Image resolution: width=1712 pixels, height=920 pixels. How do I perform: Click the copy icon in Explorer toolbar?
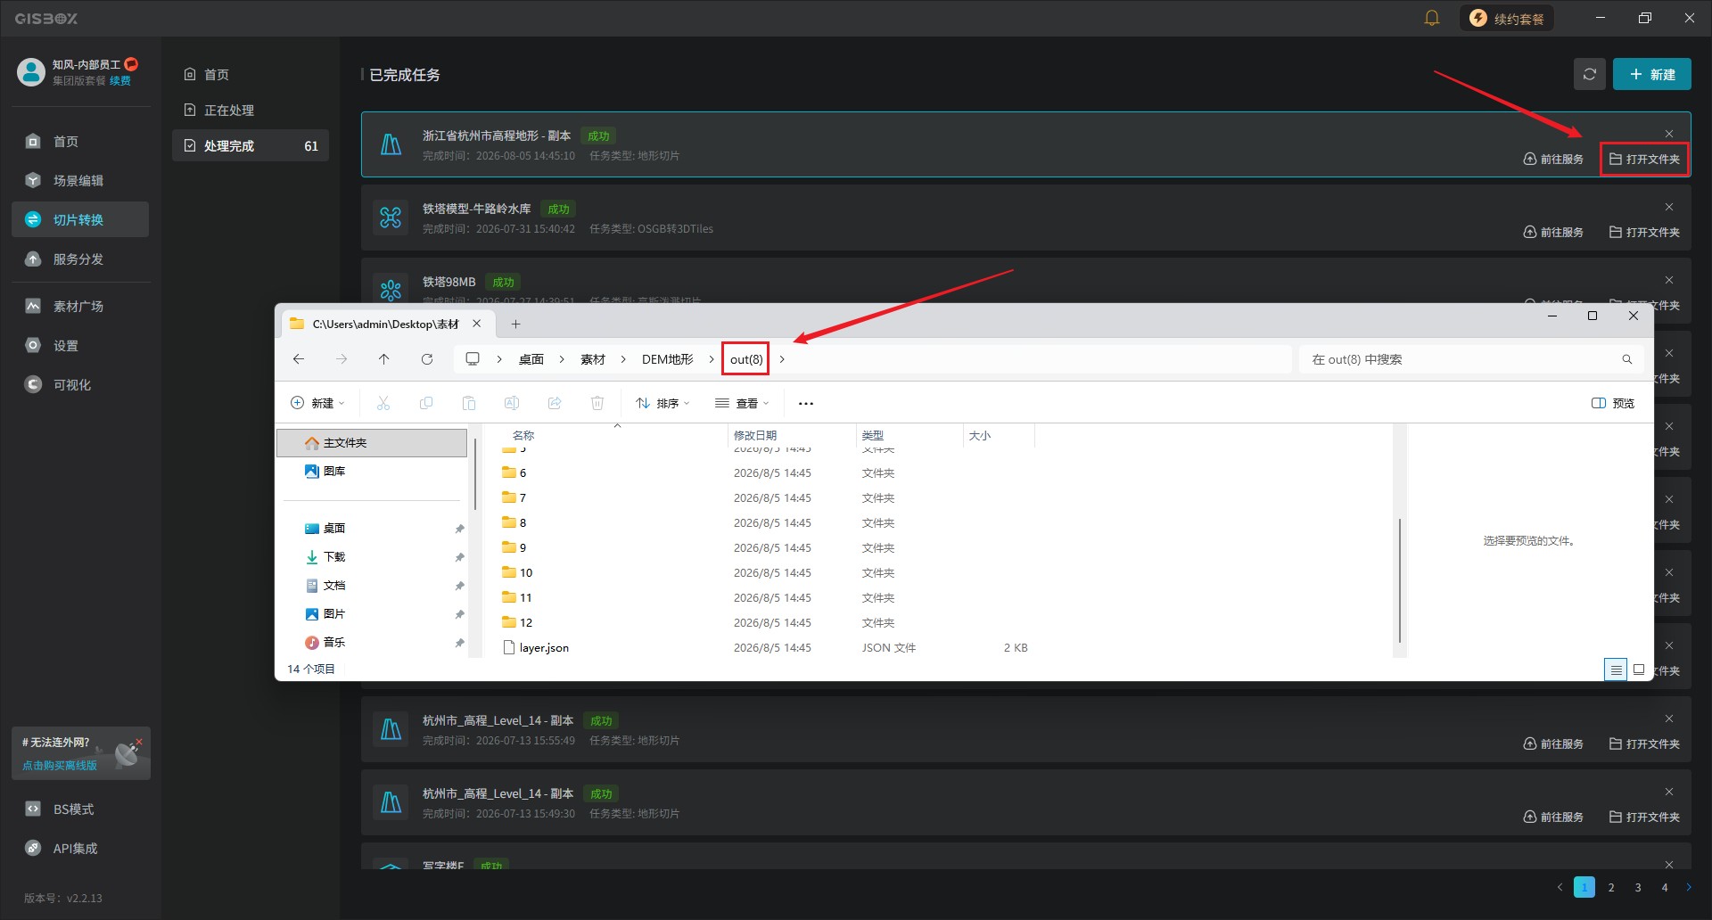(426, 403)
